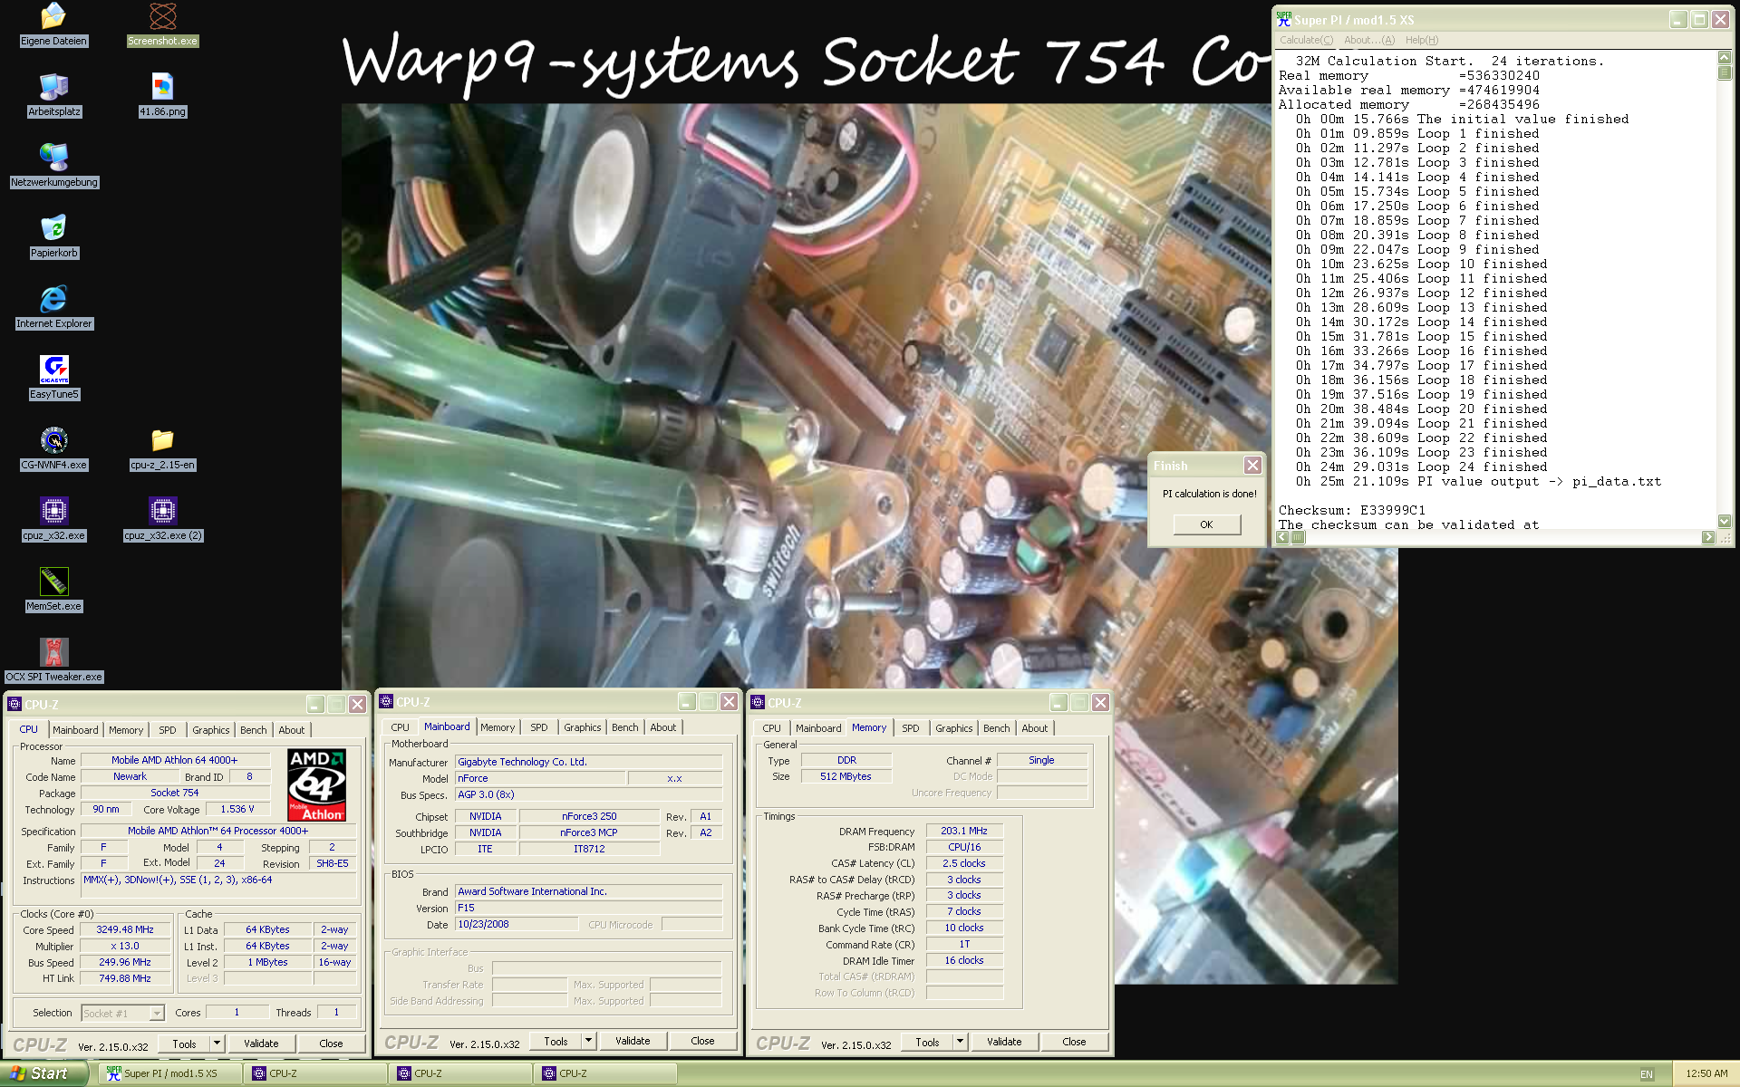Image resolution: width=1740 pixels, height=1087 pixels.
Task: Click Super PI horizontal scrollbar right arrow
Action: click(1708, 537)
